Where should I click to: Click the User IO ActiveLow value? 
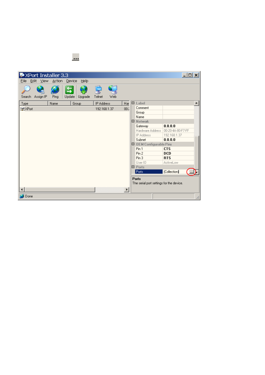pos(171,163)
